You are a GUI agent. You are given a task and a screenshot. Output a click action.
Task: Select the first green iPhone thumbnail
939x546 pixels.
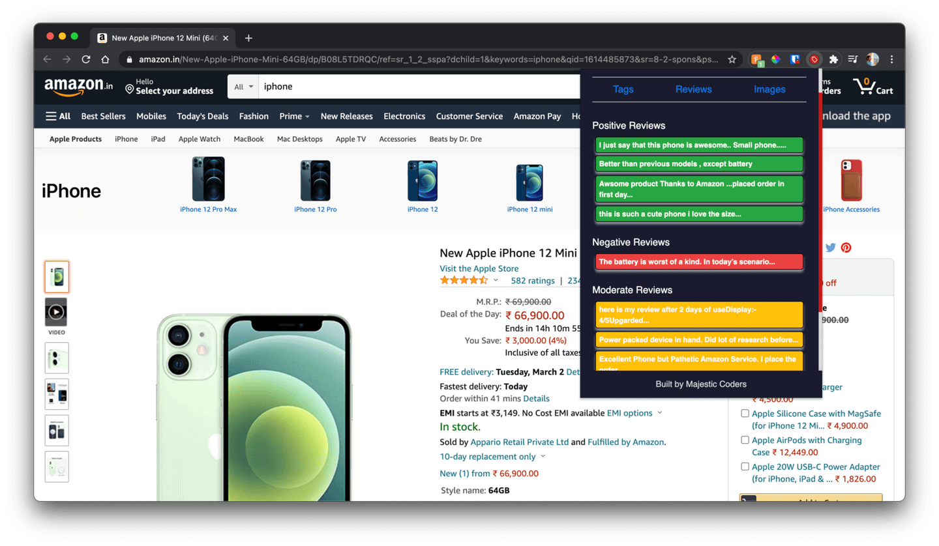pyautogui.click(x=57, y=276)
